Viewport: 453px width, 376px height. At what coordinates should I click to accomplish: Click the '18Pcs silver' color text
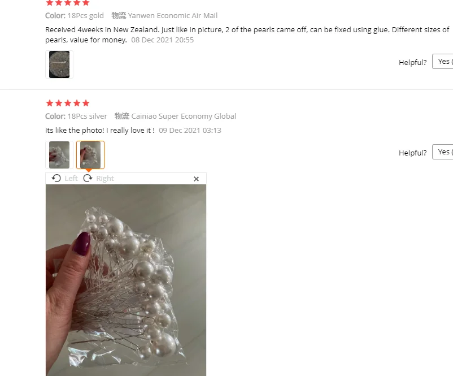87,116
